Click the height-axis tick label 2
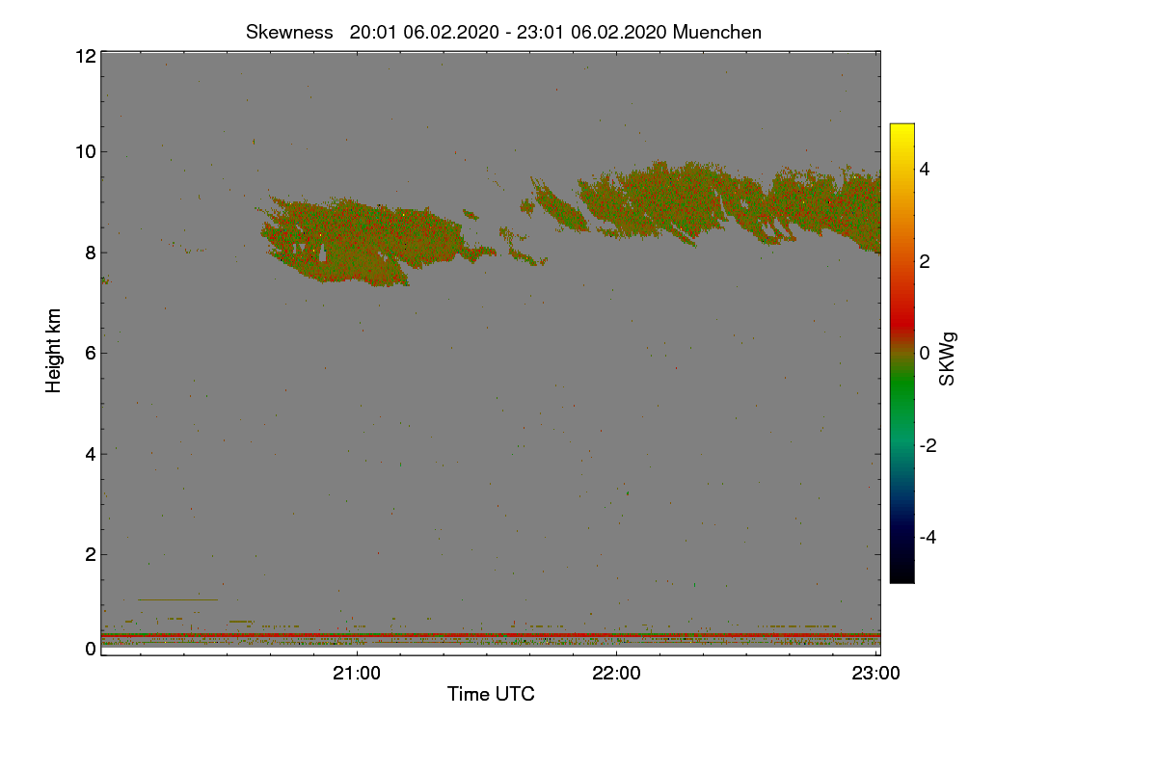The image size is (1157, 771). [91, 554]
